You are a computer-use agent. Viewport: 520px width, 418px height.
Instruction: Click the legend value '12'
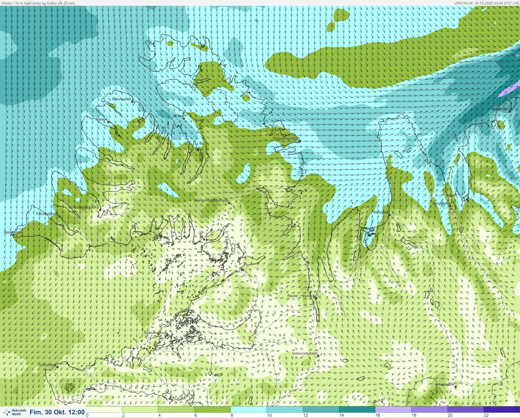pyautogui.click(x=305, y=415)
